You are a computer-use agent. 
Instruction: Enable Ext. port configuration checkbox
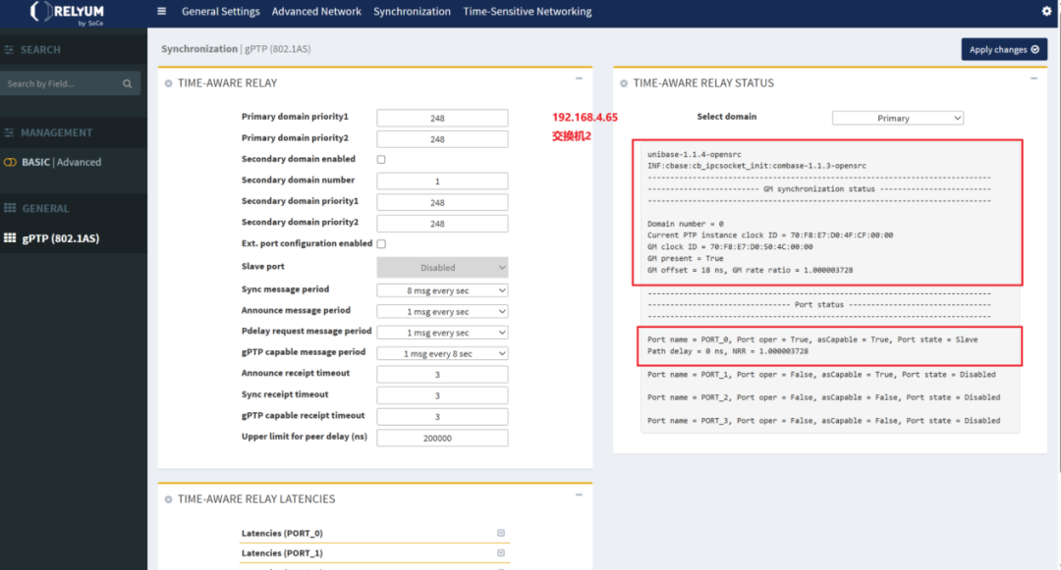tap(381, 244)
